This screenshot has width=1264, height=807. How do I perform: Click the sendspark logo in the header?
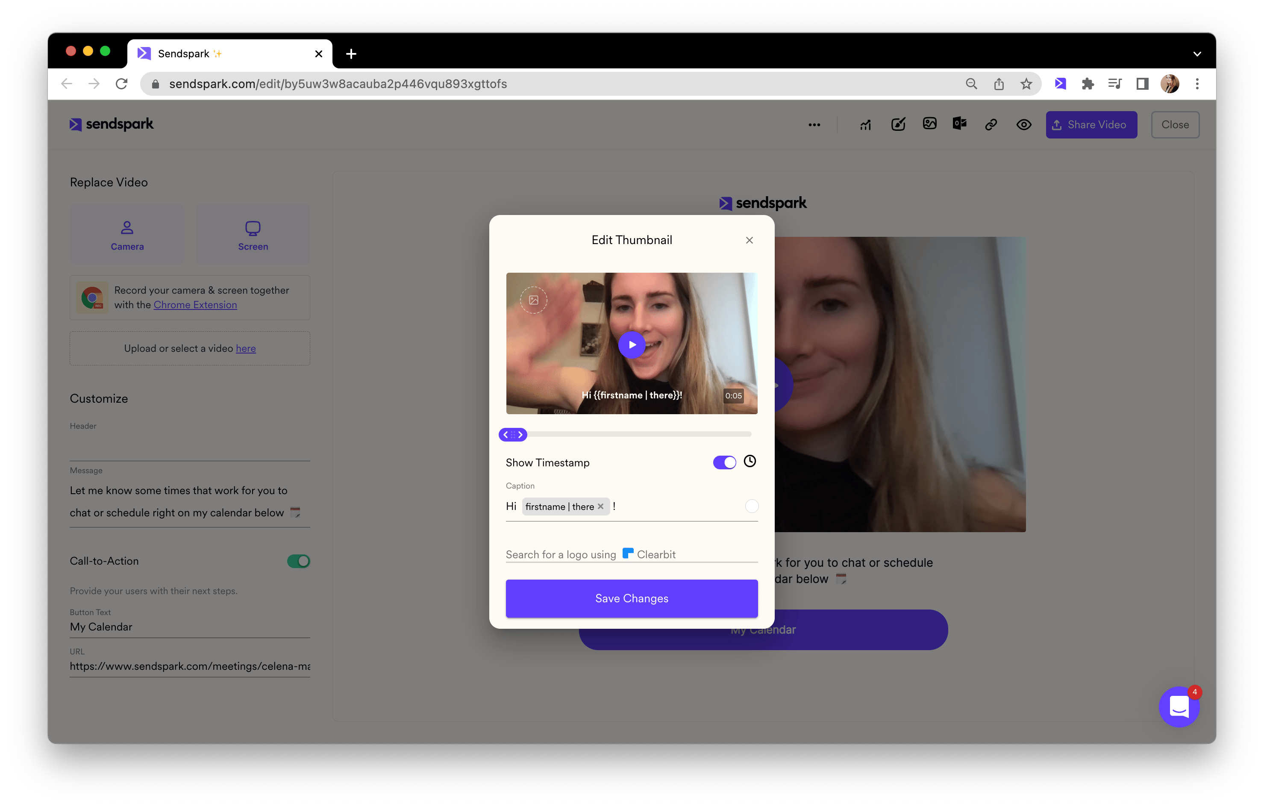(111, 124)
